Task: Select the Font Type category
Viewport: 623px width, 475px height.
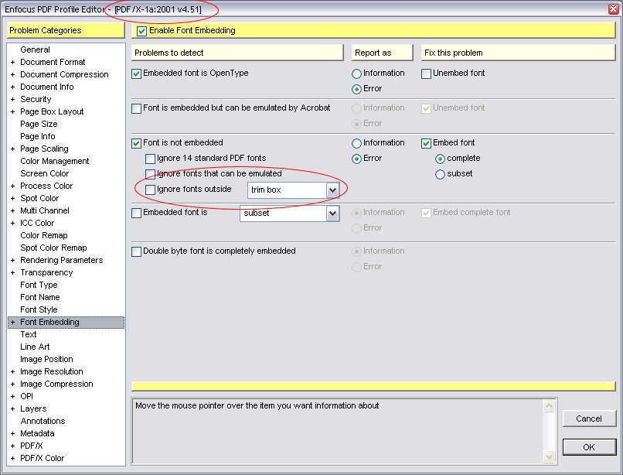Action: [x=39, y=285]
